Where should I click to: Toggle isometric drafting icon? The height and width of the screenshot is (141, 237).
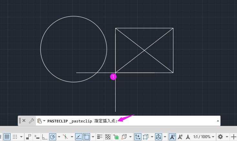(x=66, y=137)
